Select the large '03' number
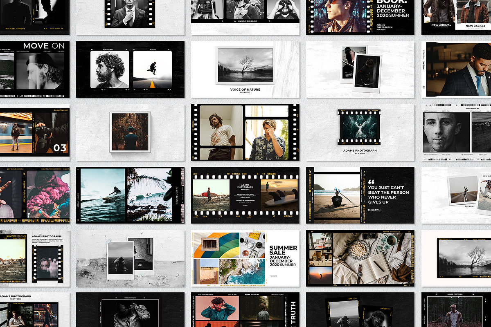This screenshot has width=491, height=327. click(60, 148)
